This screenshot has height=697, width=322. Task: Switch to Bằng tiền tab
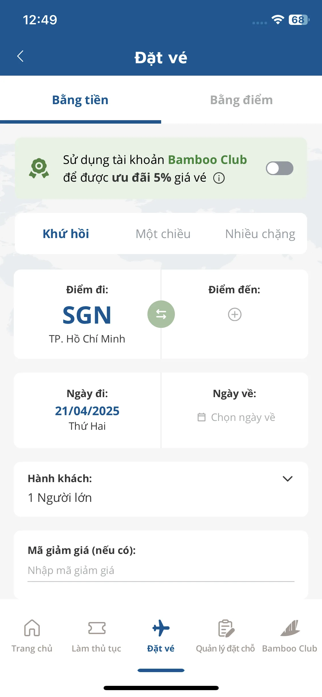[80, 100]
